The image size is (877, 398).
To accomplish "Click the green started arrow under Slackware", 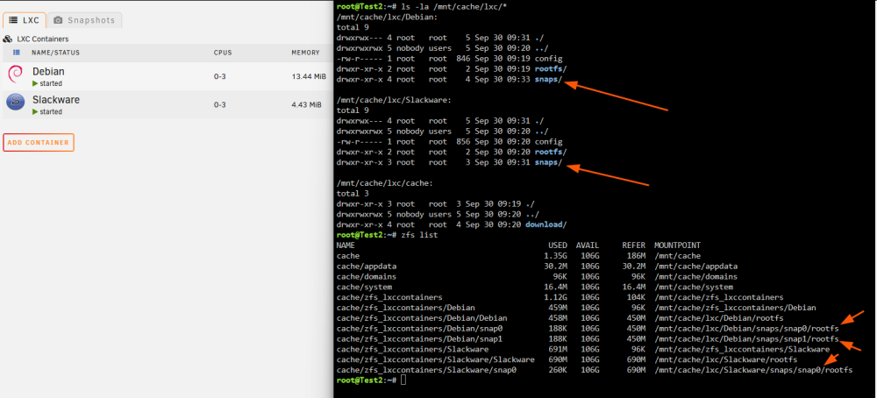I will [35, 112].
